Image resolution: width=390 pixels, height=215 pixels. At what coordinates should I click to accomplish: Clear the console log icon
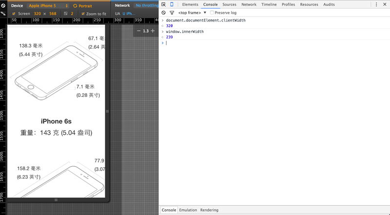click(x=163, y=13)
